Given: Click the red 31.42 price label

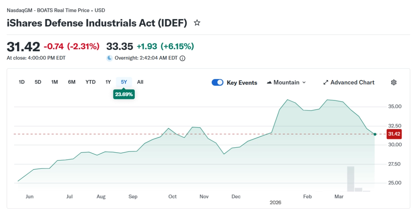Looking at the screenshot, I should pyautogui.click(x=394, y=134).
